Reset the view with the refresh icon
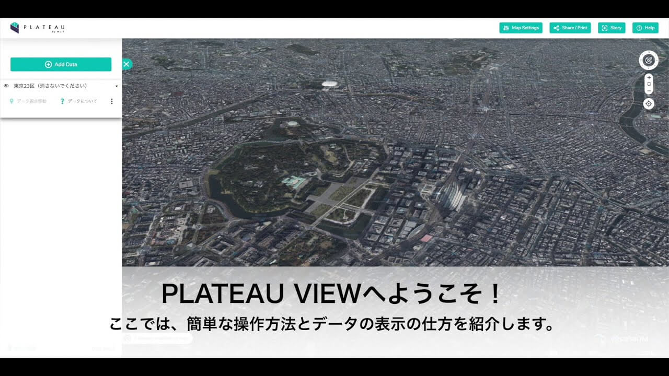This screenshot has width=669, height=376. coord(649,84)
